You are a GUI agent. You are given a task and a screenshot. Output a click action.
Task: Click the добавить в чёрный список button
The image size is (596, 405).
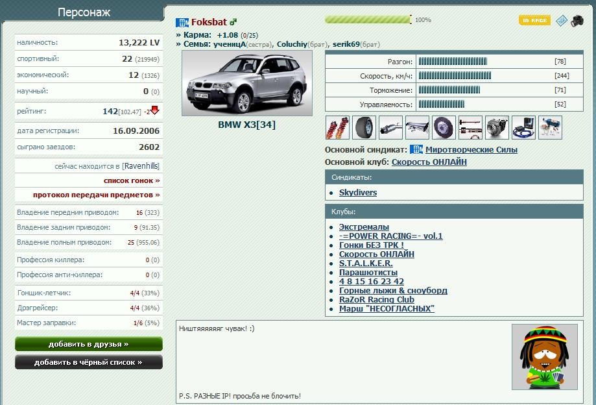89,362
